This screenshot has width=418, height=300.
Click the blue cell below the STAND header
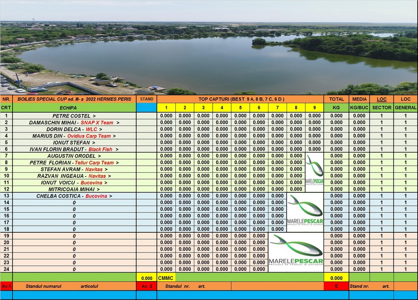point(146,108)
